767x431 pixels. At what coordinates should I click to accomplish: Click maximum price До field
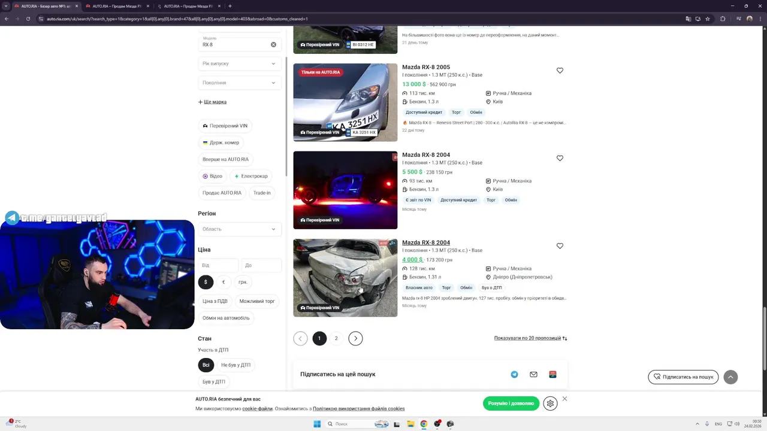(261, 265)
